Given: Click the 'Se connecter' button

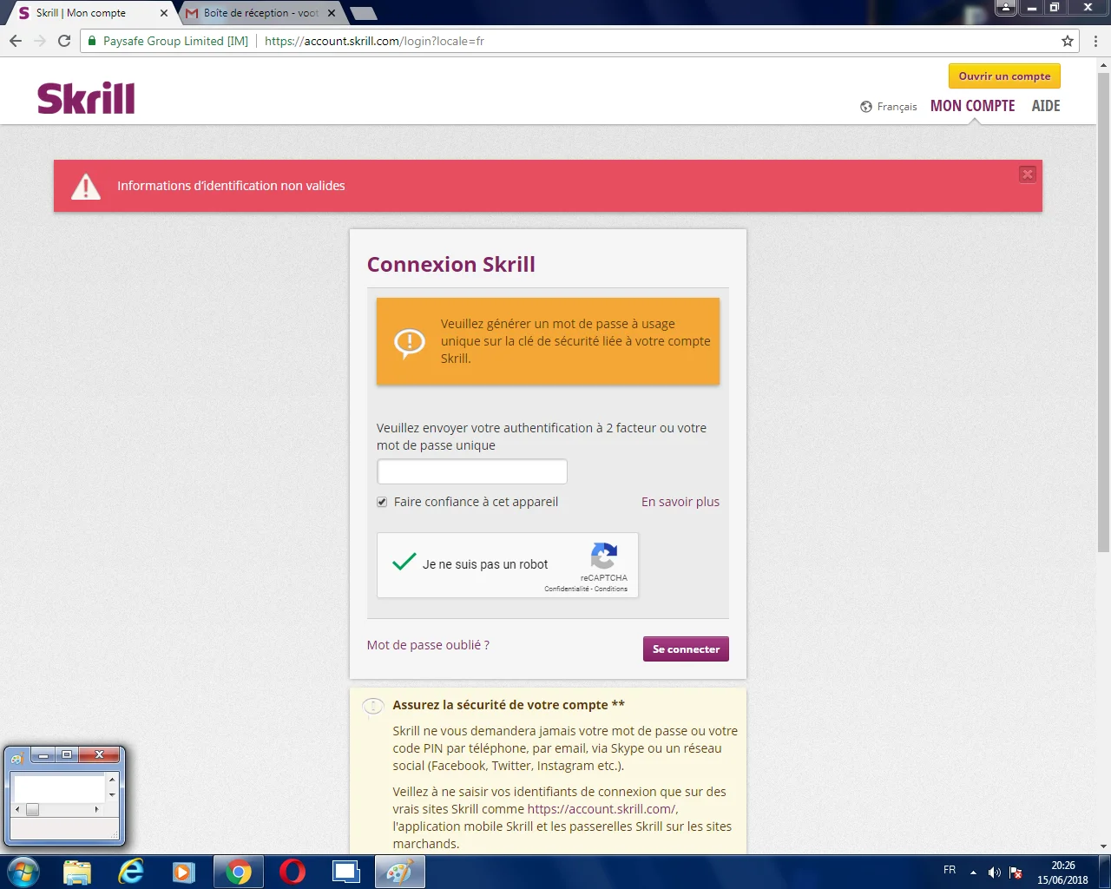Looking at the screenshot, I should tap(686, 649).
